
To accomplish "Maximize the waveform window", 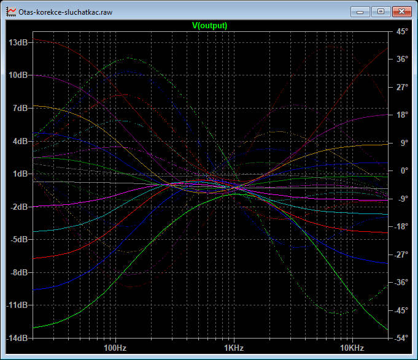I will pos(381,12).
